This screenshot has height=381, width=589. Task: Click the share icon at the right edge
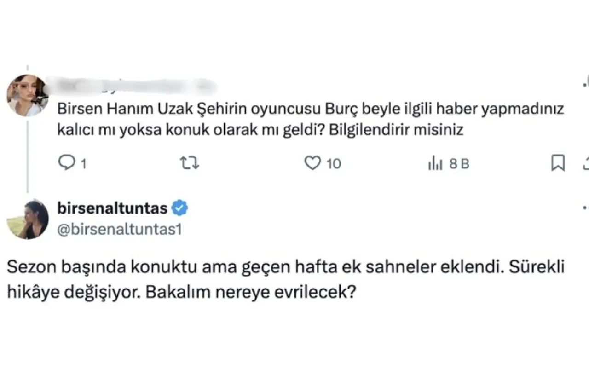coord(585,162)
